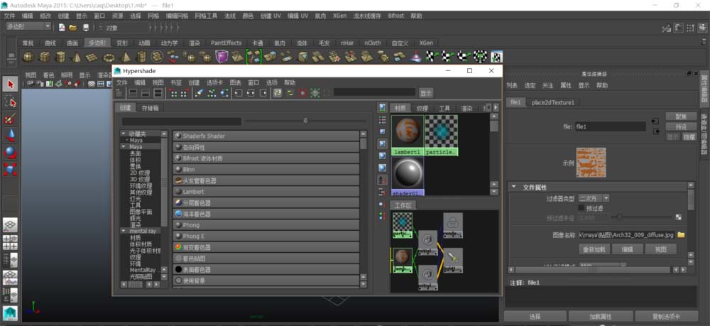Show top tabs only layout in Hypershade

(x=133, y=93)
